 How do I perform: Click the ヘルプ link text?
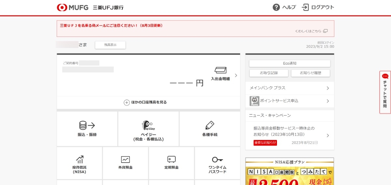289,8
